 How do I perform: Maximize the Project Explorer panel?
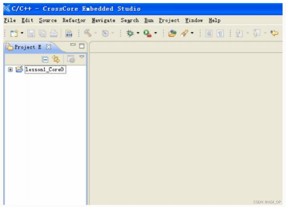click(82, 46)
